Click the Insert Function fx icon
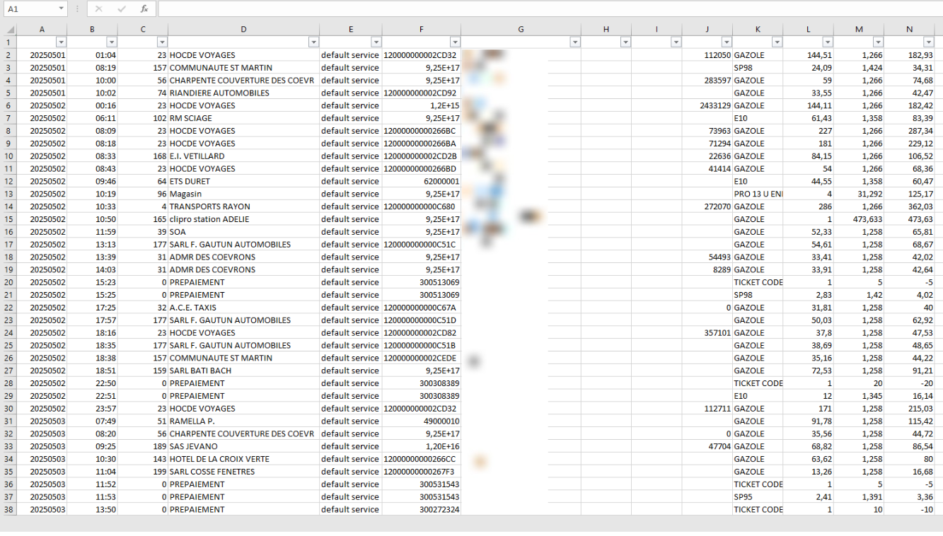 [x=144, y=9]
